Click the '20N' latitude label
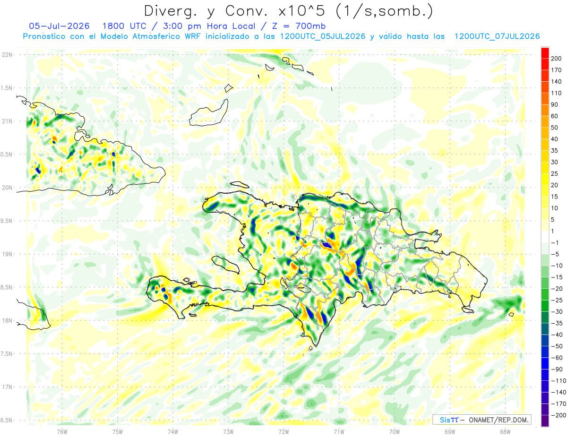Screen dimensions: 567x438 tap(7, 188)
